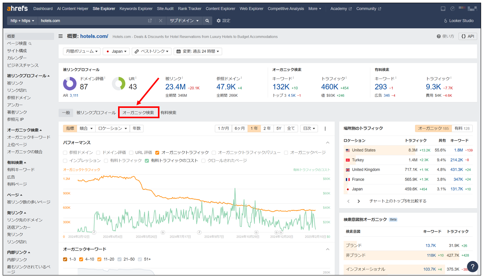Viewport: 483px width, 277px height.
Task: Go to previous page of location traffic
Action: (x=348, y=201)
